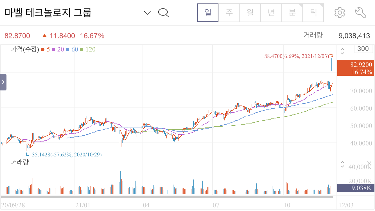Viewport: 375px width, 211px height.
Task: Open the stock search magnifier
Action: (x=164, y=13)
